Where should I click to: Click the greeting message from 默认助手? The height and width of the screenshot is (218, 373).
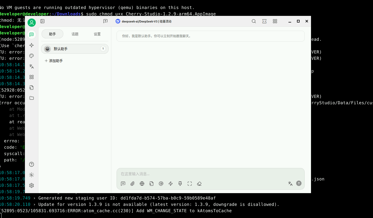211,36
